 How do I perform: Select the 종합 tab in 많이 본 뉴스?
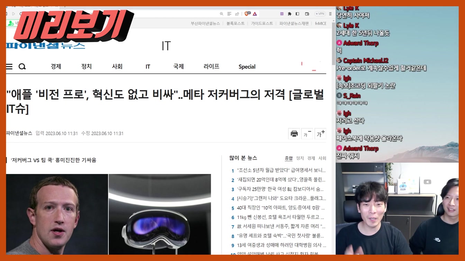tap(289, 158)
